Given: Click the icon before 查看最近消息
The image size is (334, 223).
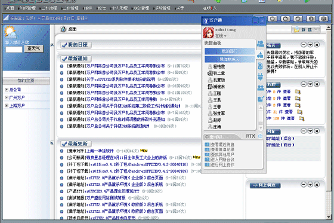Looking at the screenshot, I should (207, 145).
